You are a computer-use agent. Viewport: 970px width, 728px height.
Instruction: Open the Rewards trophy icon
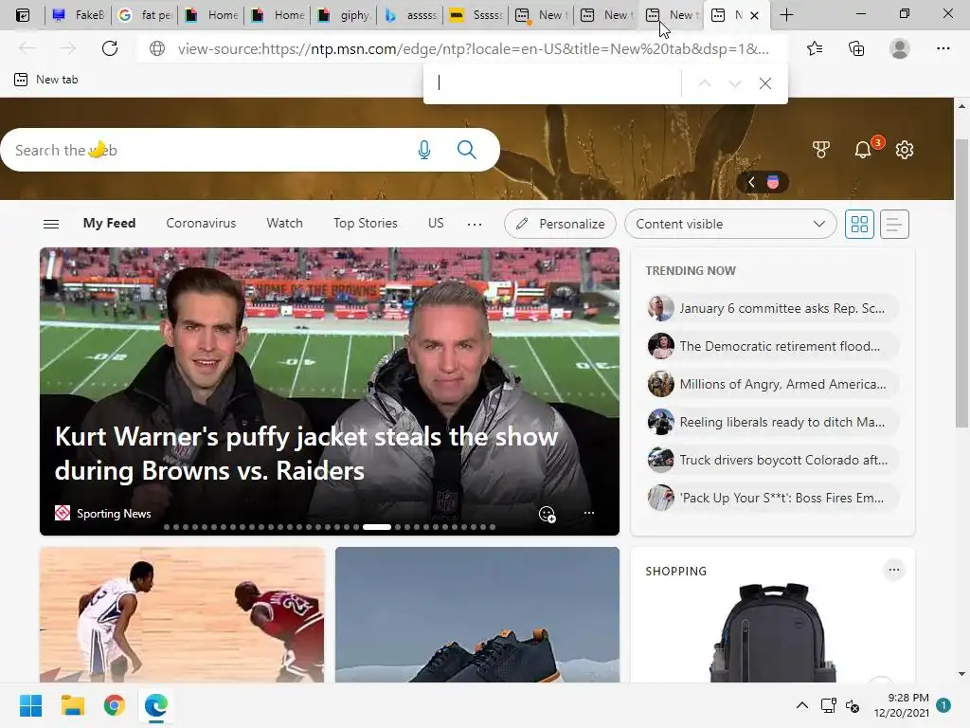point(820,150)
